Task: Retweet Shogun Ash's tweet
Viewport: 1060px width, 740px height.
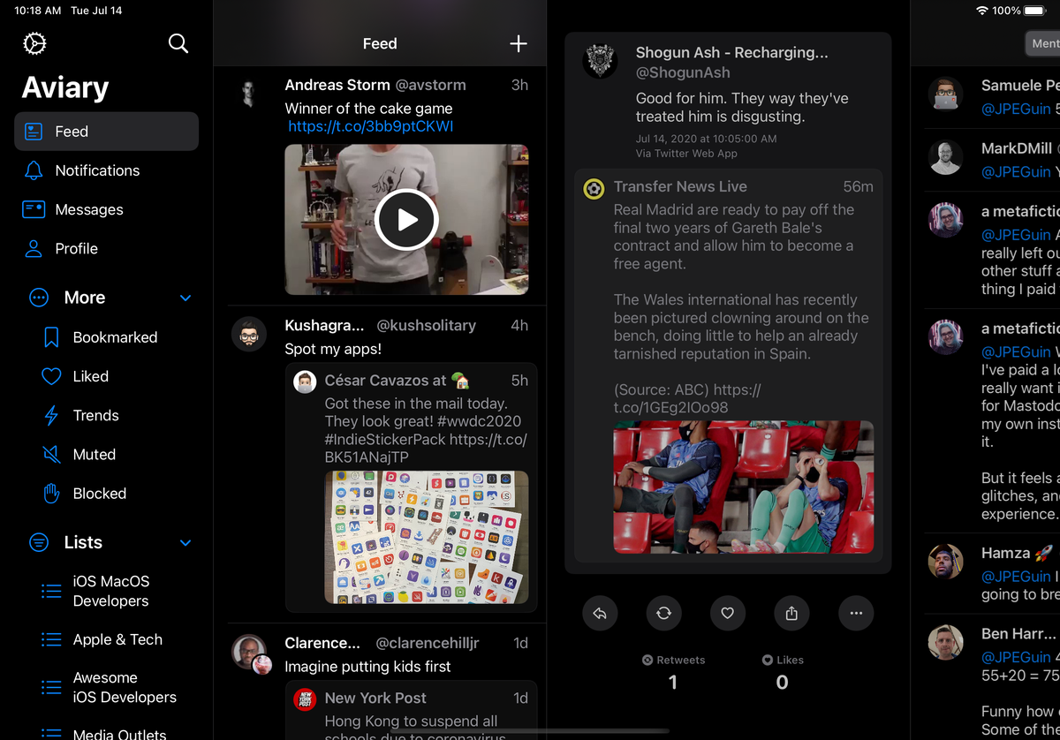Action: pyautogui.click(x=663, y=613)
